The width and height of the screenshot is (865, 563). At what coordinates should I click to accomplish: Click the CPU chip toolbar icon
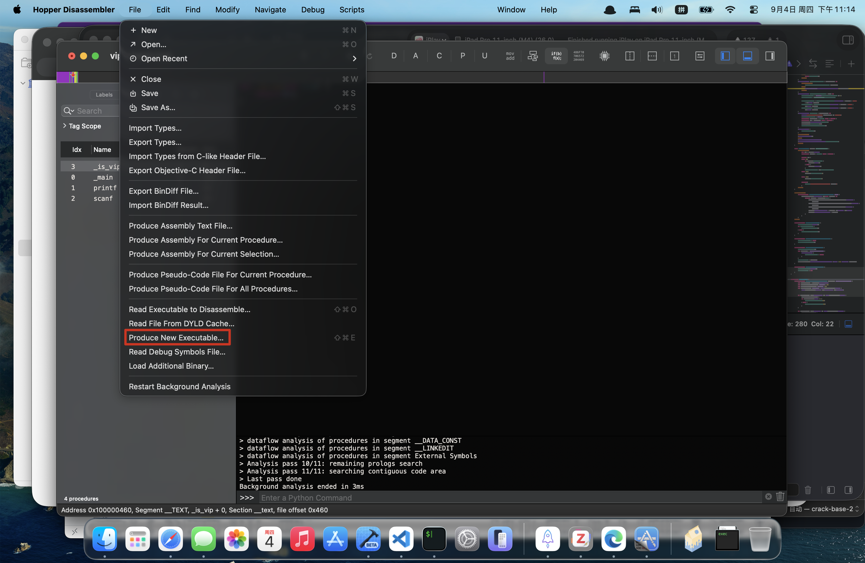[x=604, y=56]
